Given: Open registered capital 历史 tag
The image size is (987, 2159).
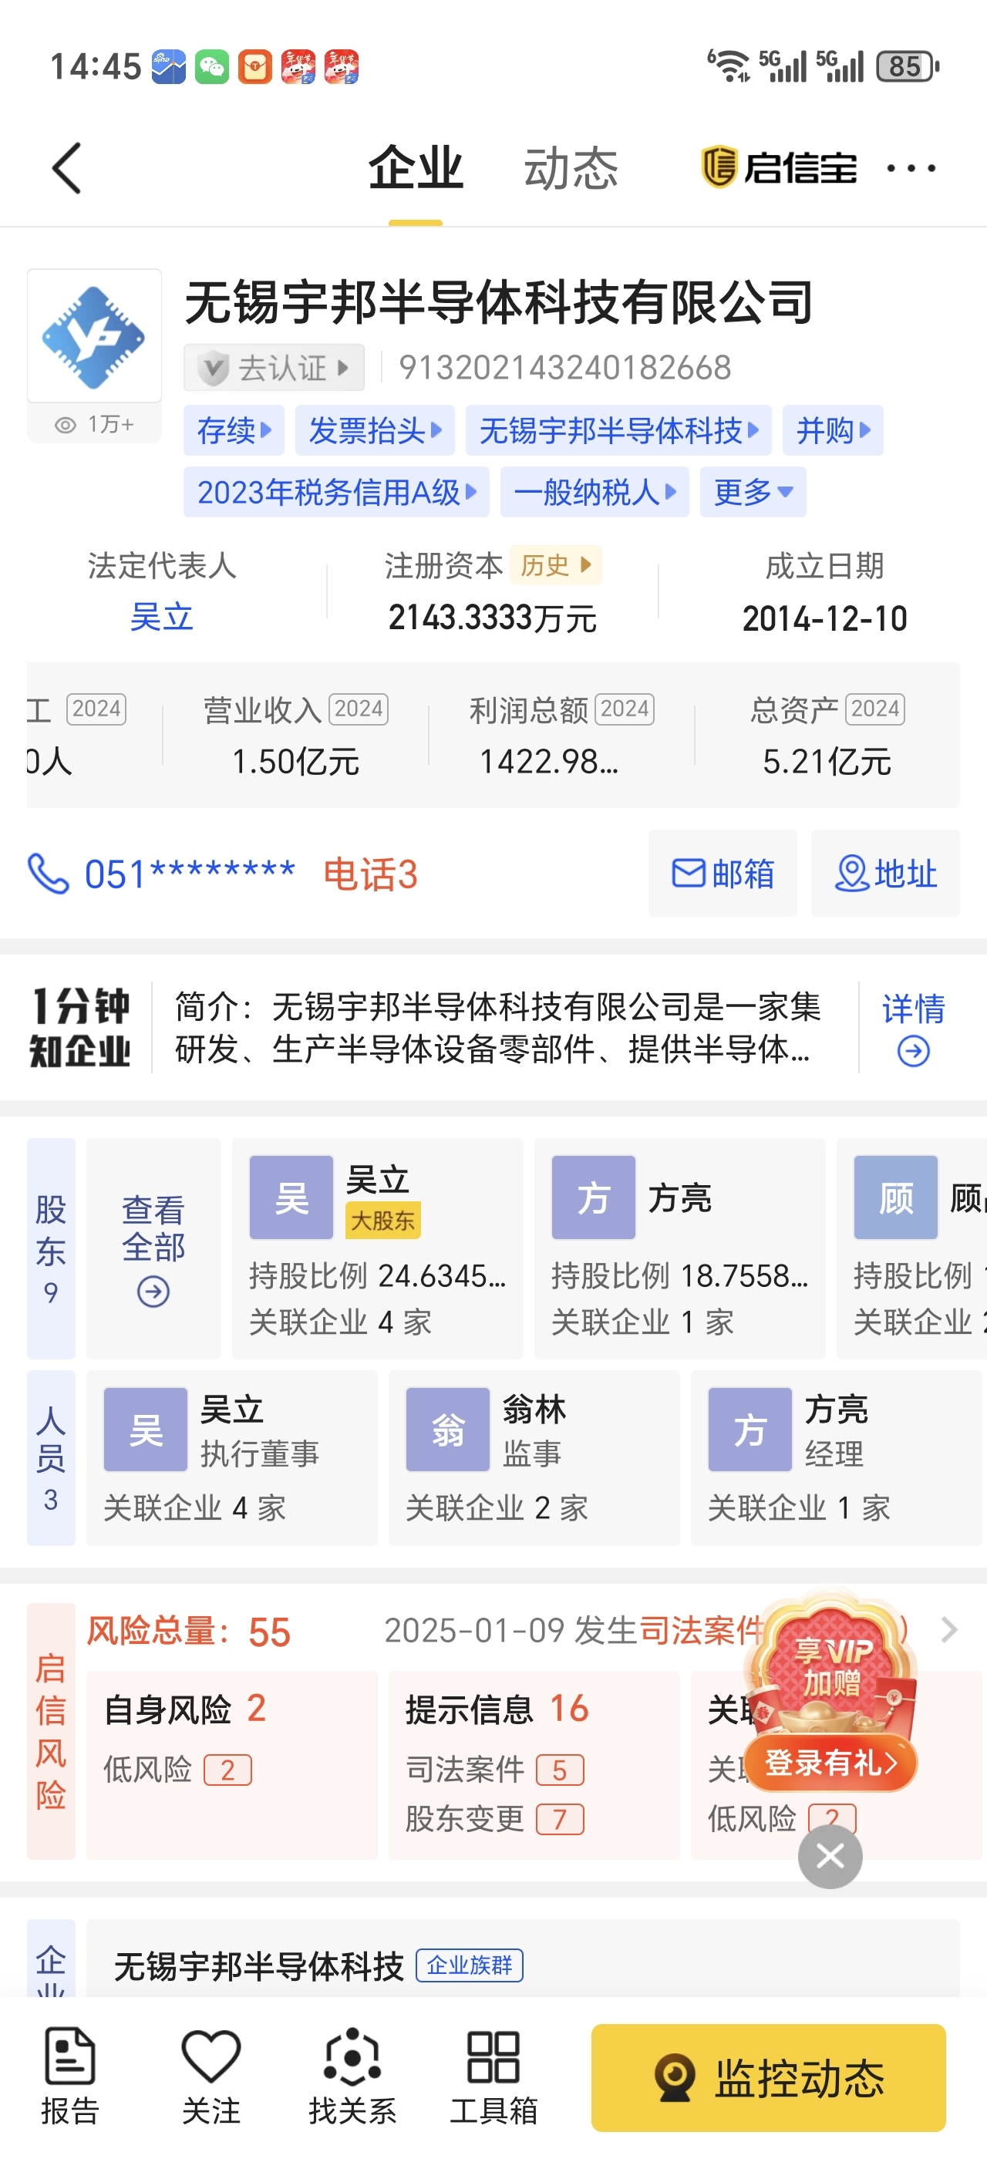Looking at the screenshot, I should [x=555, y=565].
